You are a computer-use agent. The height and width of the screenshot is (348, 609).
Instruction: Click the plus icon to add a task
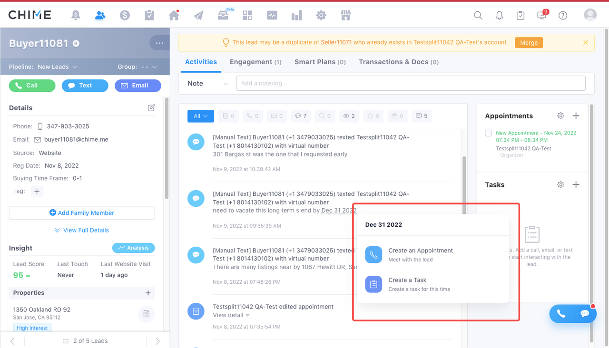[x=576, y=184]
